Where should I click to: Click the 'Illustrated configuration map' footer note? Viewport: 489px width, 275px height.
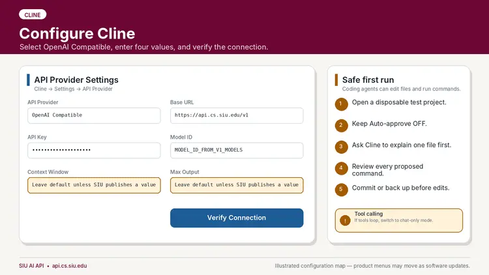(372, 266)
